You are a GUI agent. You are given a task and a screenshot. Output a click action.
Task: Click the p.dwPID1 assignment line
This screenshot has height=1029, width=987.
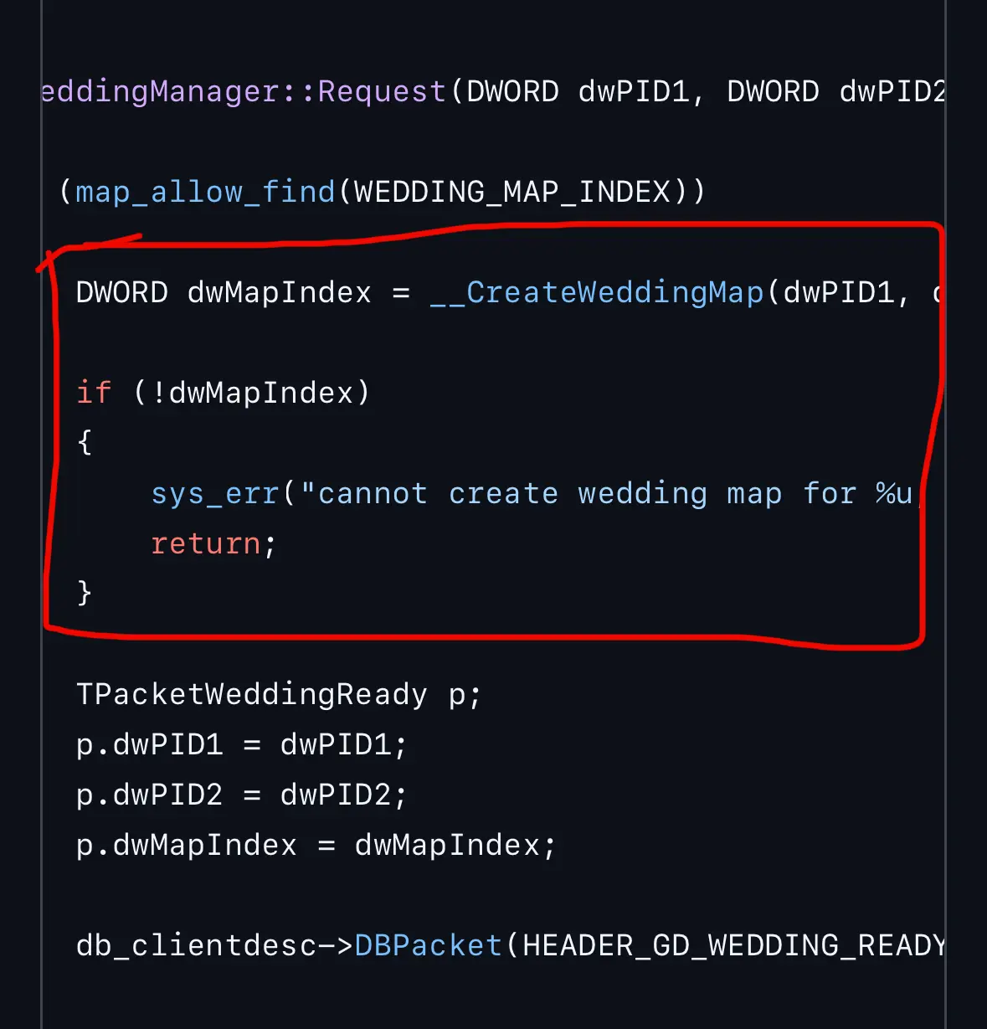(x=241, y=744)
